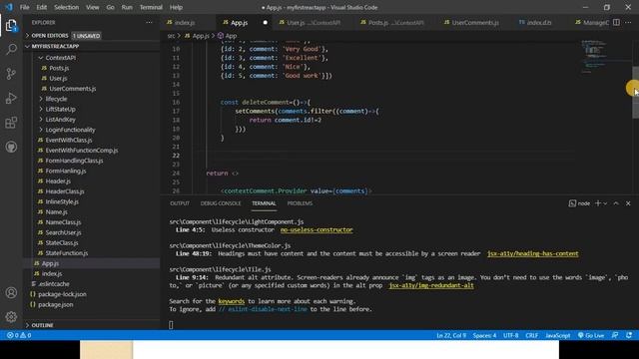
Task: Collapse the ContextAPI folder
Action: [60, 58]
